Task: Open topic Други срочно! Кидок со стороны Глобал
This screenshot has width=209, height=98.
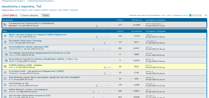Action: (x=38, y=35)
